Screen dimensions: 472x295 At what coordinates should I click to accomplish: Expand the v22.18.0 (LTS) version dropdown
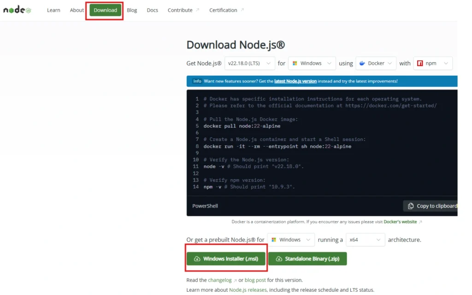point(249,63)
